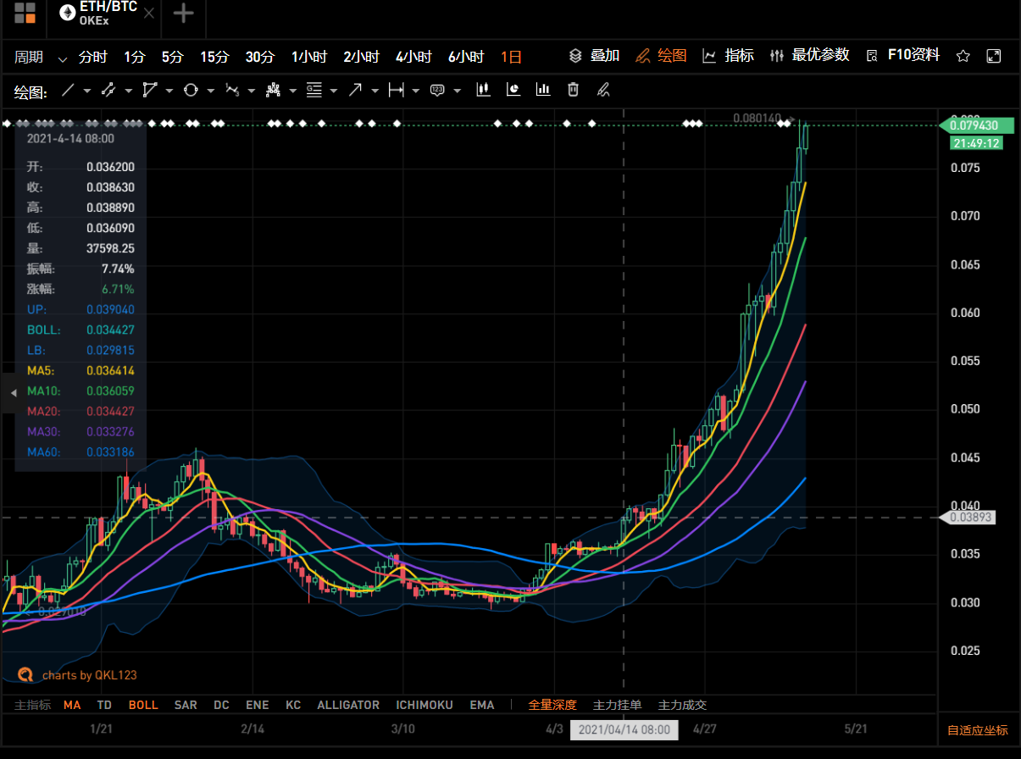
Task: Click the bar chart histogram icon
Action: click(543, 90)
